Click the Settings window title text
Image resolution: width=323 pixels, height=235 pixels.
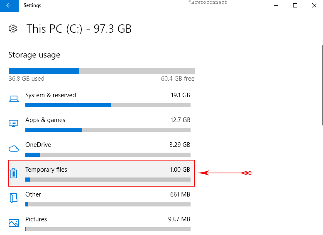(x=32, y=5)
